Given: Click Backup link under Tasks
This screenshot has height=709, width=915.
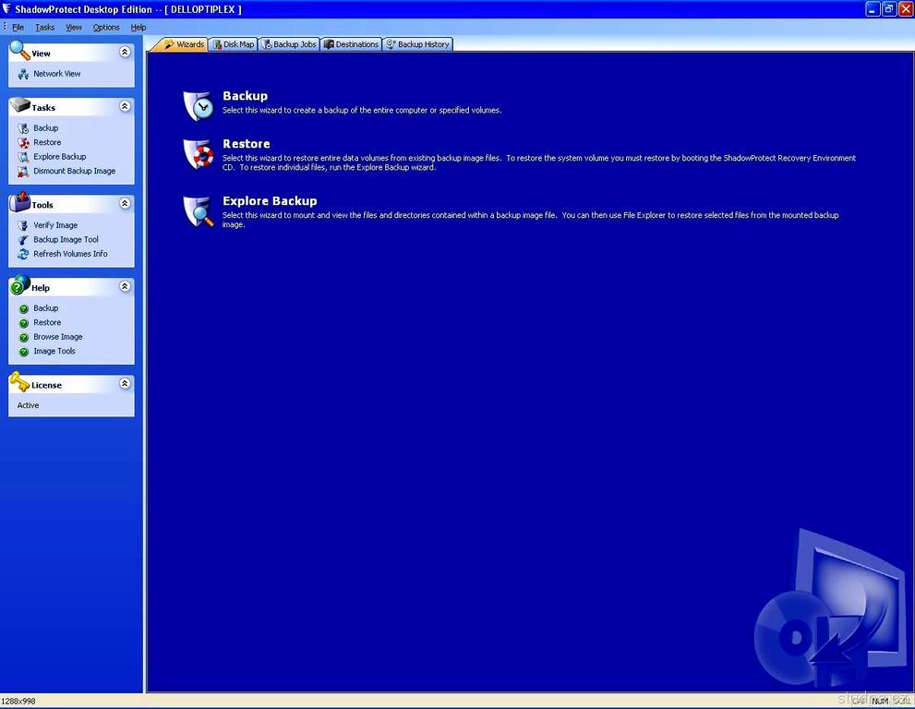Looking at the screenshot, I should (x=45, y=128).
